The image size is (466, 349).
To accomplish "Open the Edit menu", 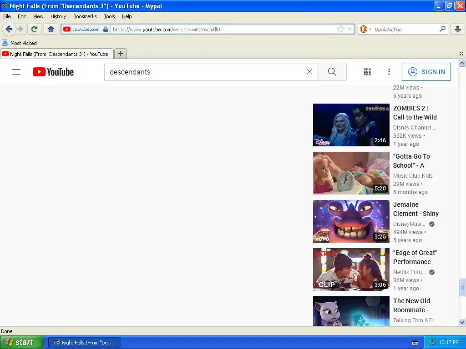I will coord(22,16).
